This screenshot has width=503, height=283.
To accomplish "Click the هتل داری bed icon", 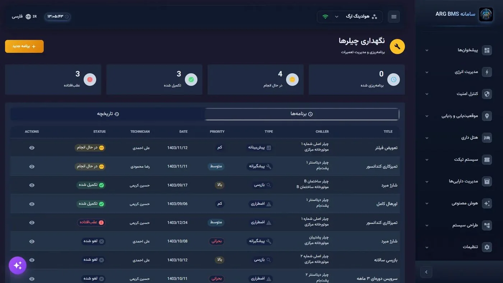I will [x=487, y=138].
